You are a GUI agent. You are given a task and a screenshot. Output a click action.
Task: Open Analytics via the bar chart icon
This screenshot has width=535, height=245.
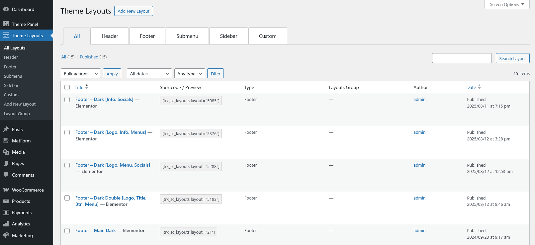[x=6, y=224]
